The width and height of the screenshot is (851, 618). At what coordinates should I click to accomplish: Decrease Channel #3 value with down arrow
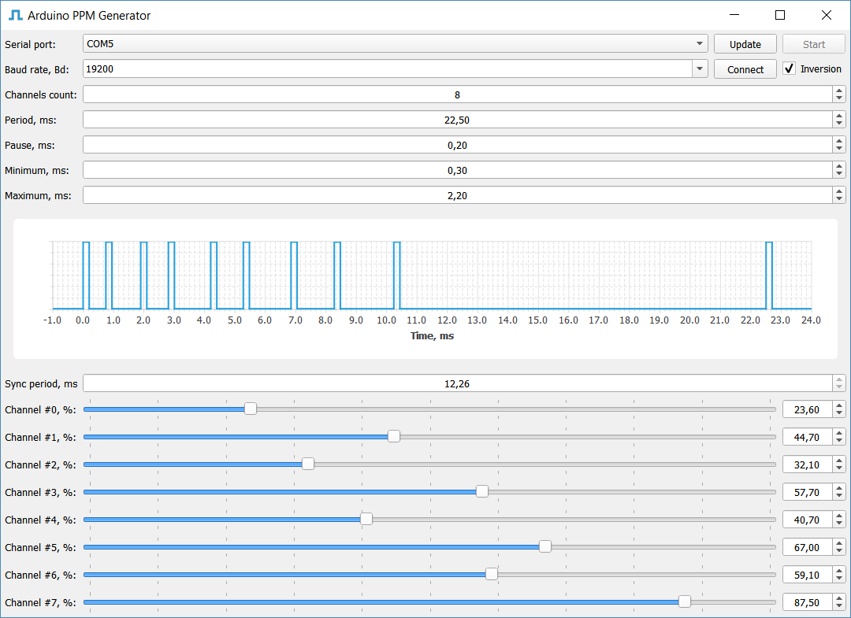coord(839,497)
